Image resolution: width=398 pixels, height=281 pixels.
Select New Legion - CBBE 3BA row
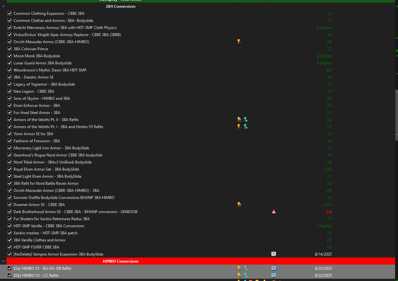[34, 91]
